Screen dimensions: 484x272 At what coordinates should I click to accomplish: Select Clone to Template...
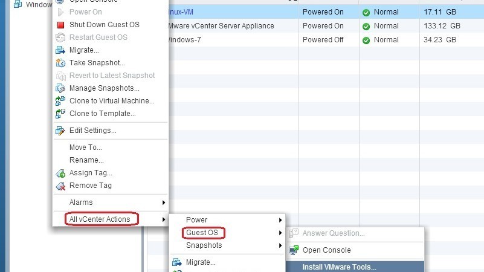pyautogui.click(x=103, y=113)
